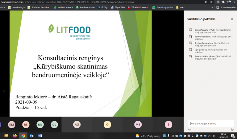This screenshot has height=139, width=237.
Task: Click the OneDrive cloud tray icon
Action: click(177, 136)
